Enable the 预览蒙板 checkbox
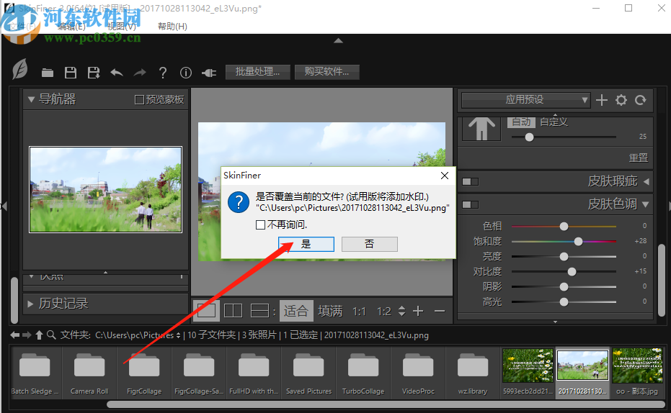671x413 pixels. [139, 99]
